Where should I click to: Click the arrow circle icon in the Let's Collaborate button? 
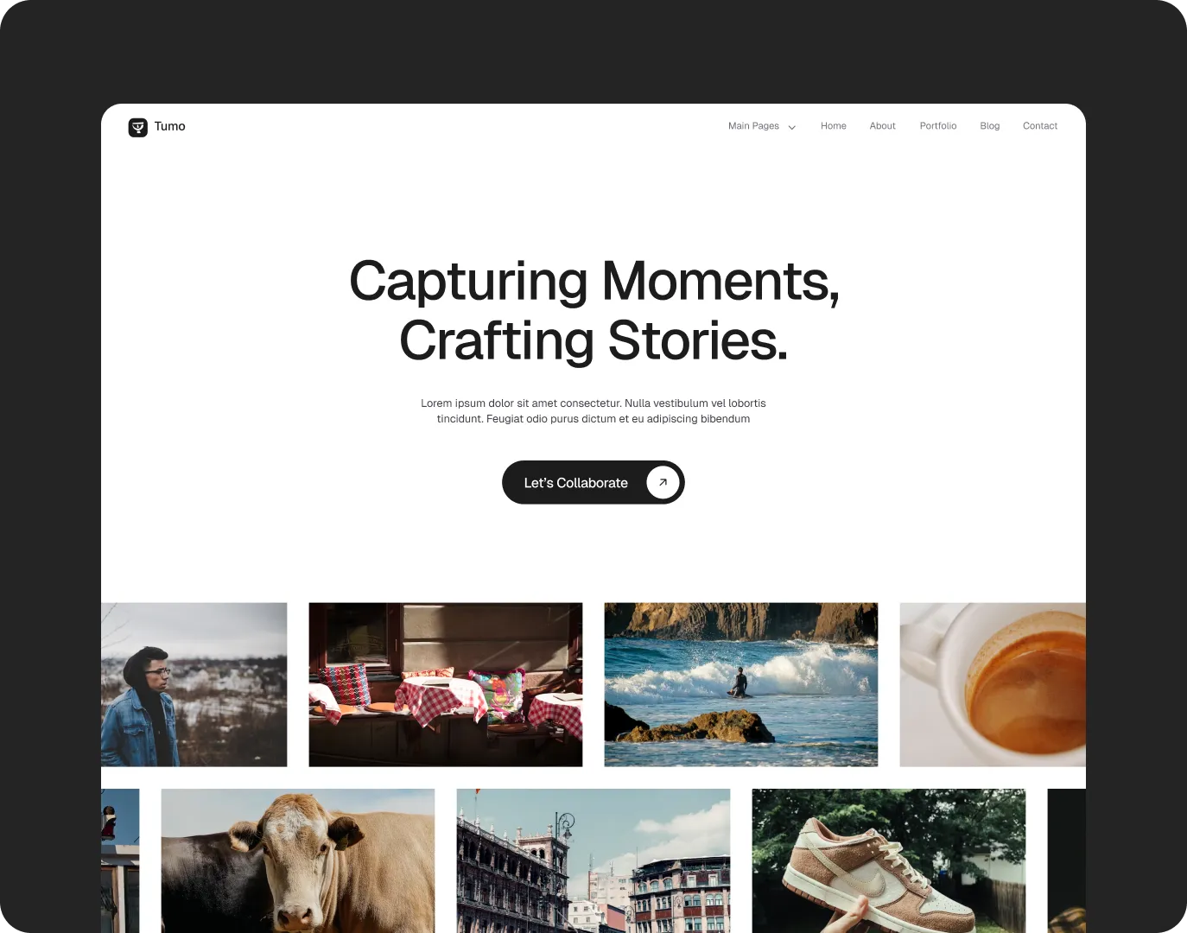[663, 482]
